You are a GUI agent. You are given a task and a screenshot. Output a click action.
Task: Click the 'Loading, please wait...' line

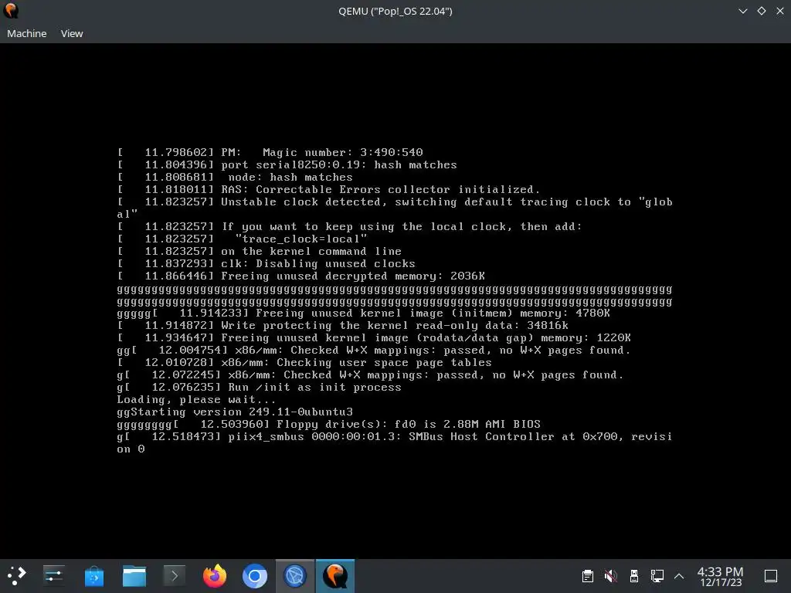click(x=197, y=400)
